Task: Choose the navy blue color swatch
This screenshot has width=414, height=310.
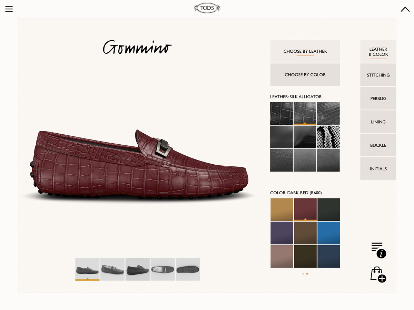Action: click(329, 256)
